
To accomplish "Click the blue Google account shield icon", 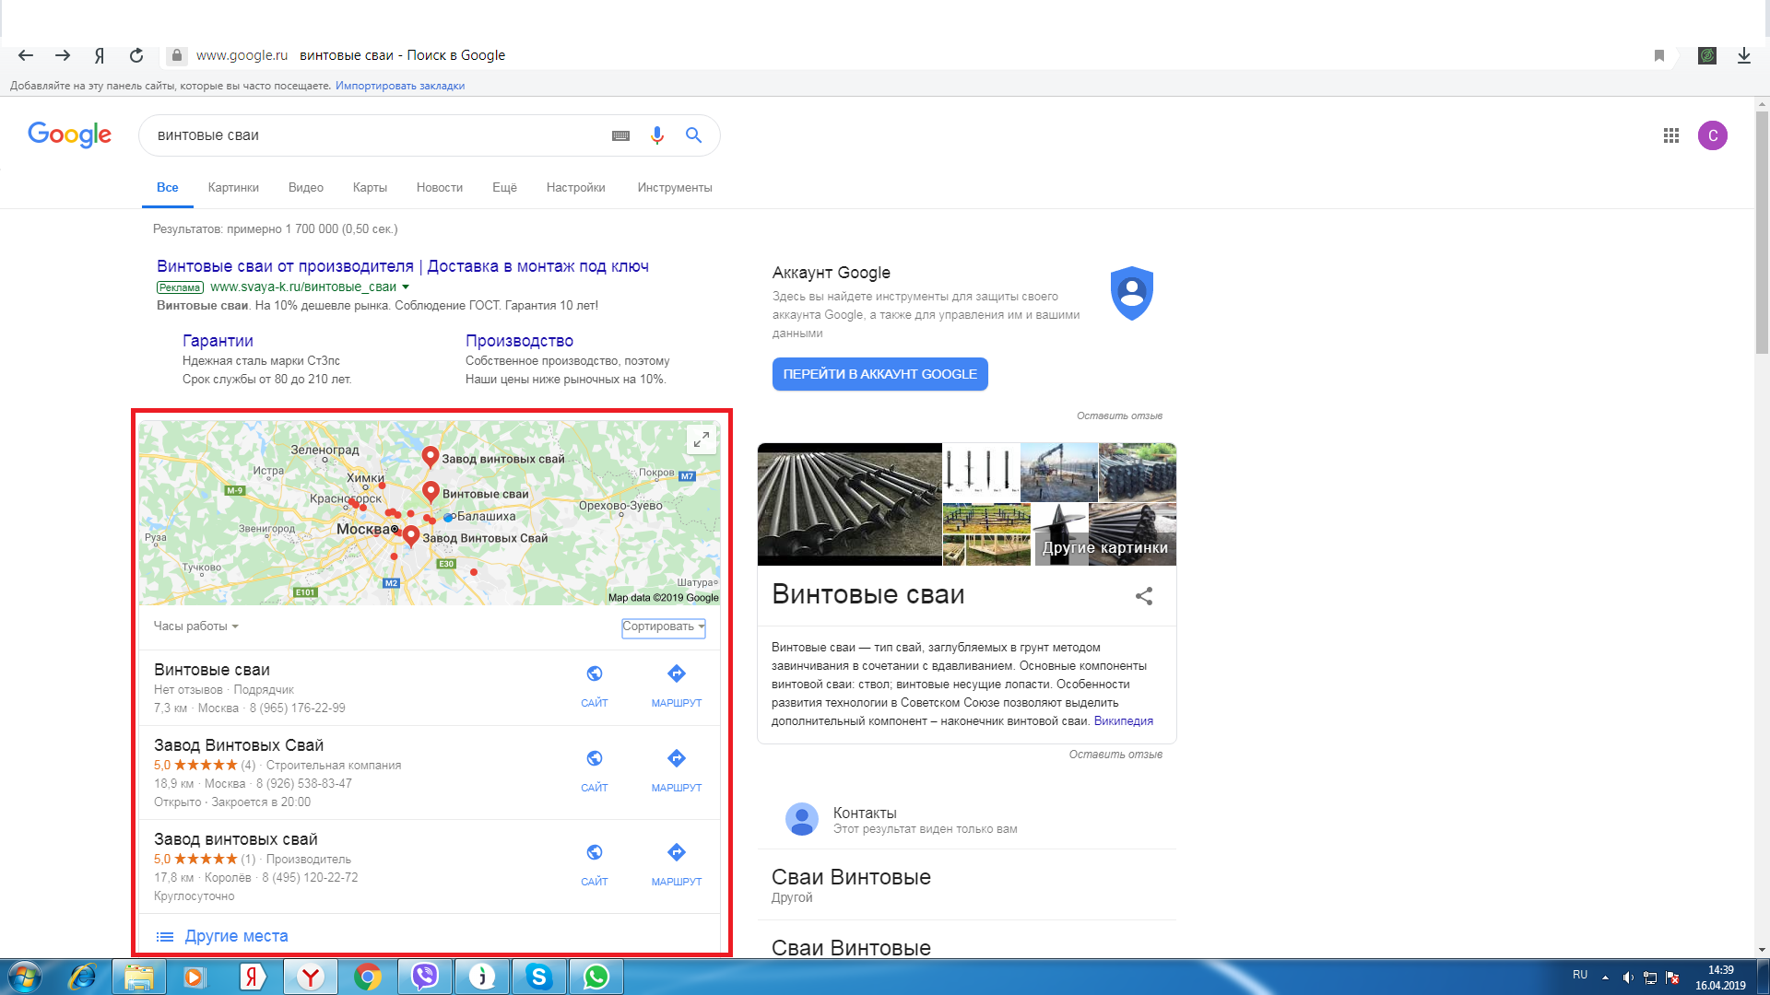I will click(x=1132, y=293).
